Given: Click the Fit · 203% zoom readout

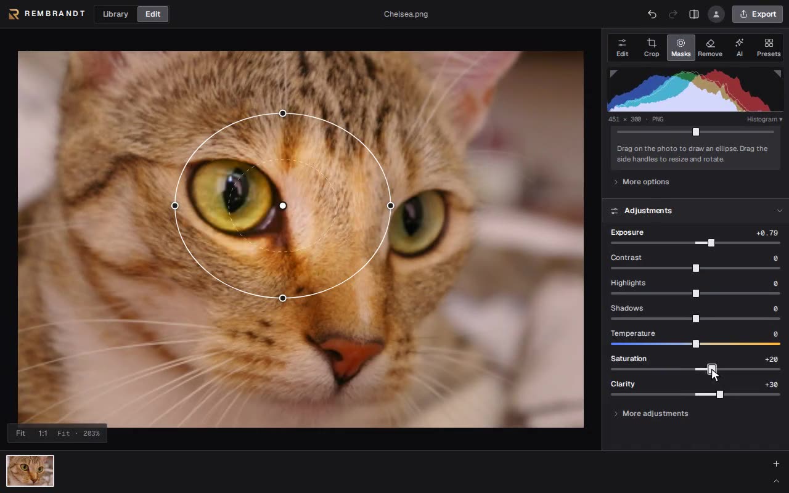Looking at the screenshot, I should (x=78, y=433).
